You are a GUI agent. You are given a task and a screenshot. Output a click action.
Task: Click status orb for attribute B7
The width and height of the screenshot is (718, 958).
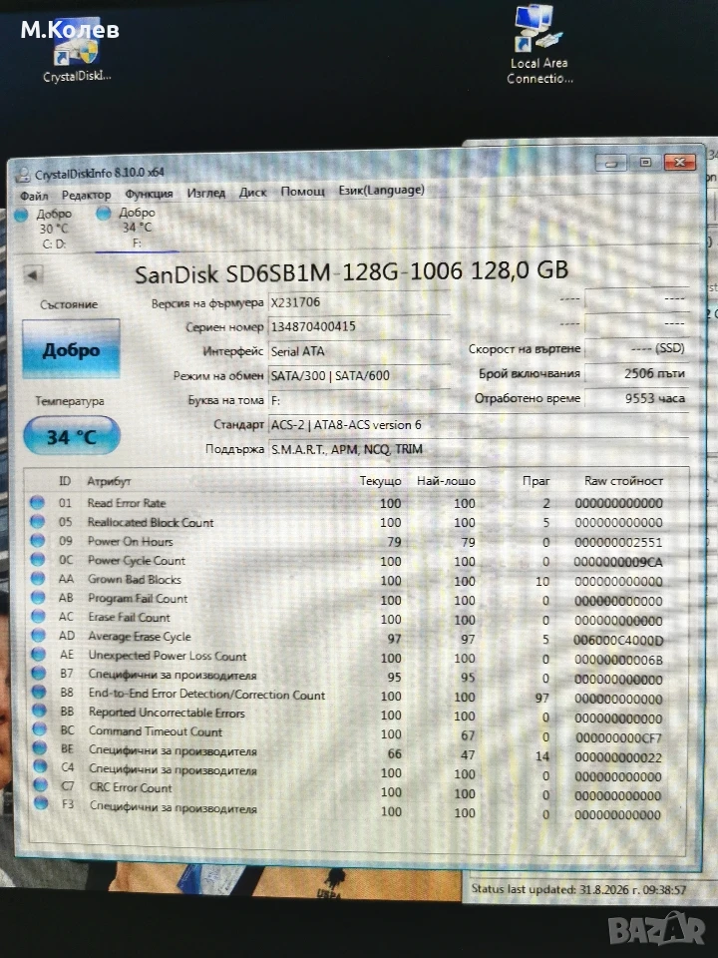click(x=39, y=673)
